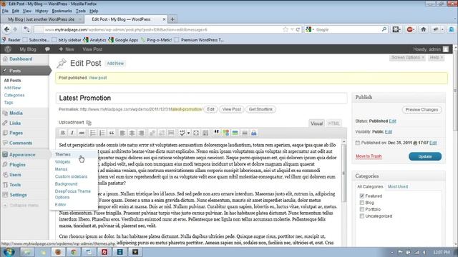Insert an unordered bullet list
The height and width of the screenshot is (257, 458).
92,133
